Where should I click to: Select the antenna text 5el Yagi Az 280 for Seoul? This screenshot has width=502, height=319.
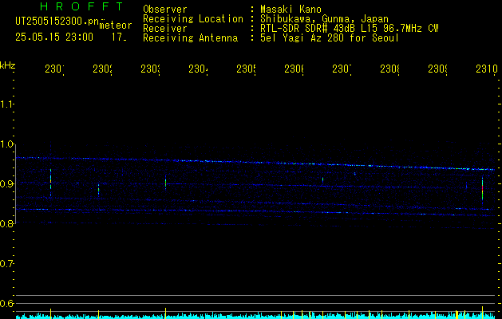click(330, 38)
